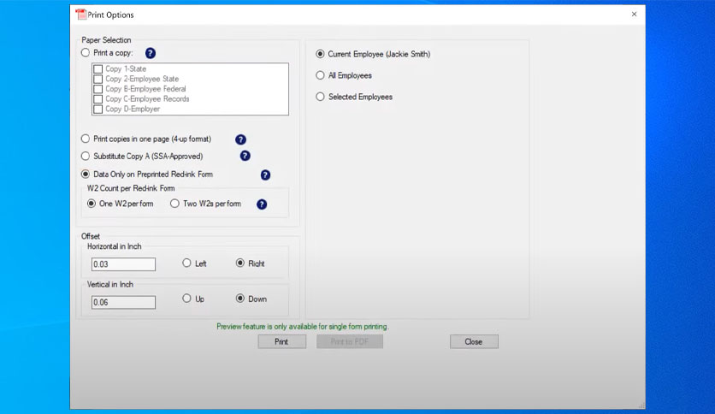This screenshot has height=414, width=715.
Task: Check the Copy 1-State checkbox
Action: point(97,69)
